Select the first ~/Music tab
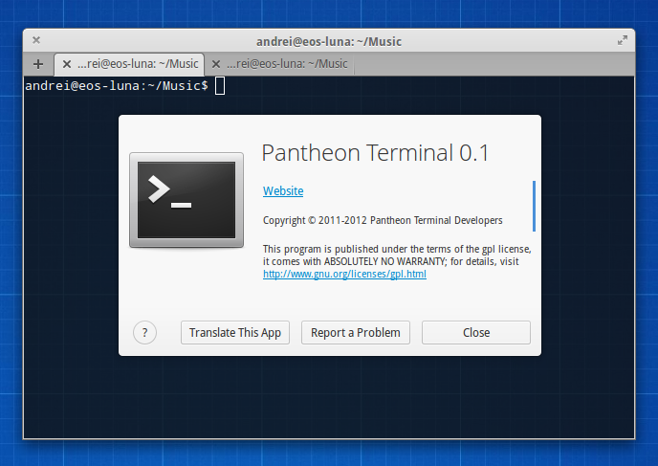This screenshot has height=466, width=658. tap(129, 64)
